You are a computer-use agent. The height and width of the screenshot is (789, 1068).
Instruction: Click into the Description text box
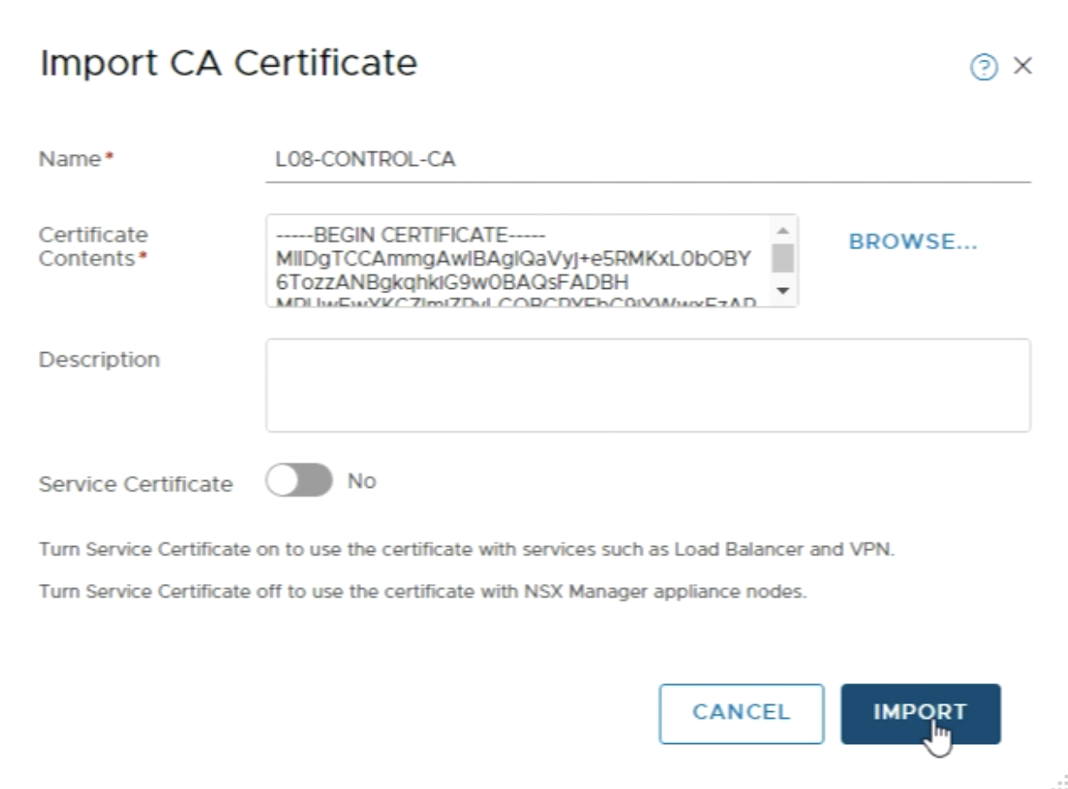coord(647,385)
